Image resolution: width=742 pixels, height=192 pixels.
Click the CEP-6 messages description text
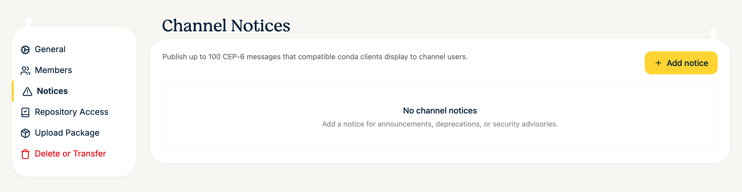coord(315,57)
